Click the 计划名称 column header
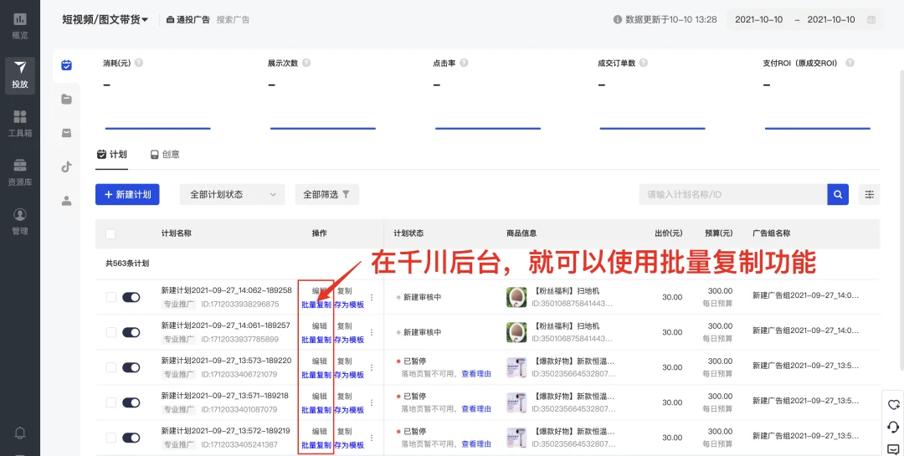Viewport: 904px width, 456px height. (x=177, y=233)
